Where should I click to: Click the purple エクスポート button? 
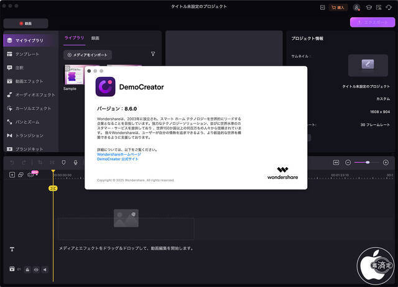pyautogui.click(x=373, y=22)
